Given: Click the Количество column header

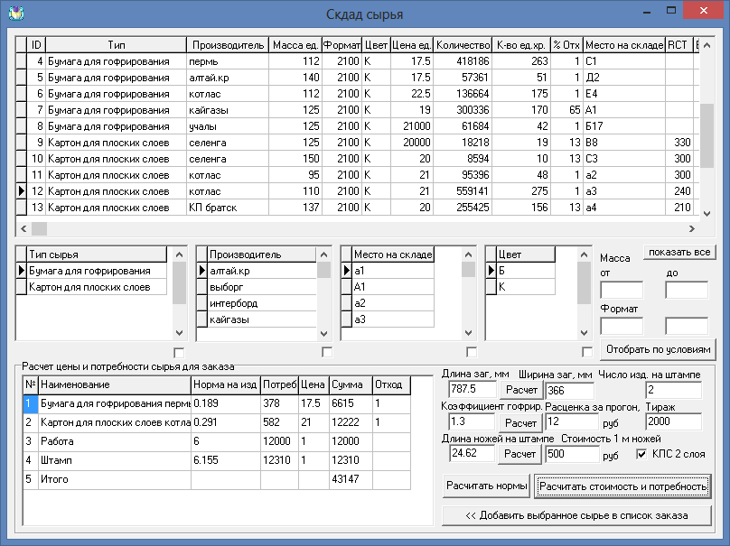Looking at the screenshot, I should click(463, 45).
